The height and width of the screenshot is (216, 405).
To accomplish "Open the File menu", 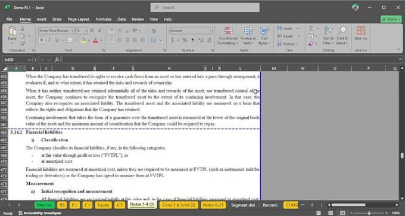I will (10, 19).
